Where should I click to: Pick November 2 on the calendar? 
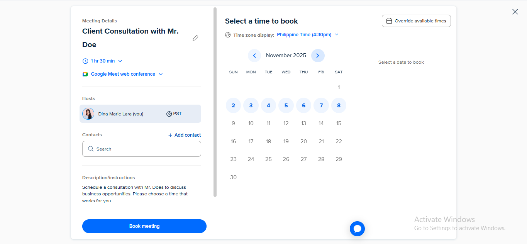[233, 105]
